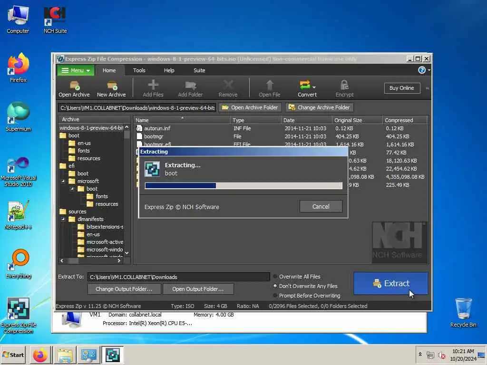Switch to the Help tab
This screenshot has width=487, height=365.
pos(169,70)
